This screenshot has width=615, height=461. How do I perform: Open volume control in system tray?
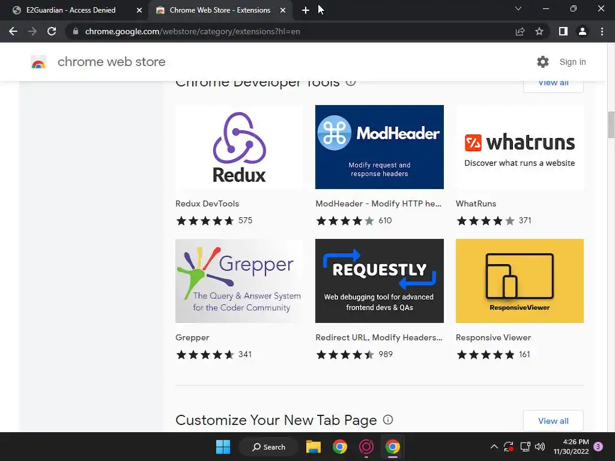tap(540, 447)
